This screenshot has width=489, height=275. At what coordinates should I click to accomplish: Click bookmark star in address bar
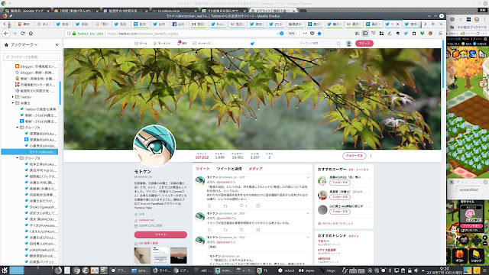coord(319,34)
